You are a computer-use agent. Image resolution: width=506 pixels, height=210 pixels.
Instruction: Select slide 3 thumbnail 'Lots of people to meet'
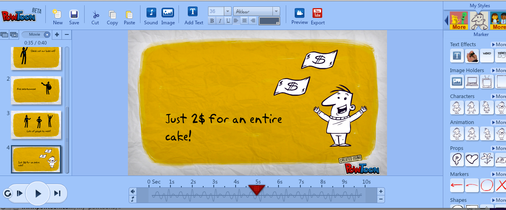pos(36,124)
